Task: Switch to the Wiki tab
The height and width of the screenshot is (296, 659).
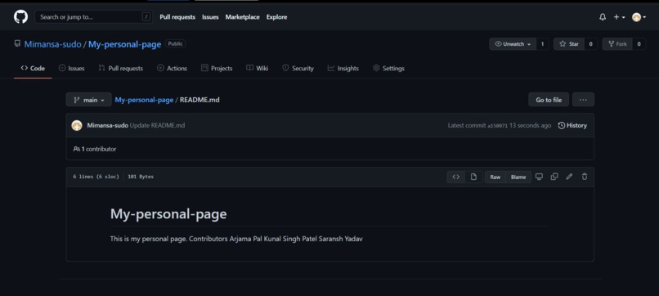Action: tap(257, 68)
